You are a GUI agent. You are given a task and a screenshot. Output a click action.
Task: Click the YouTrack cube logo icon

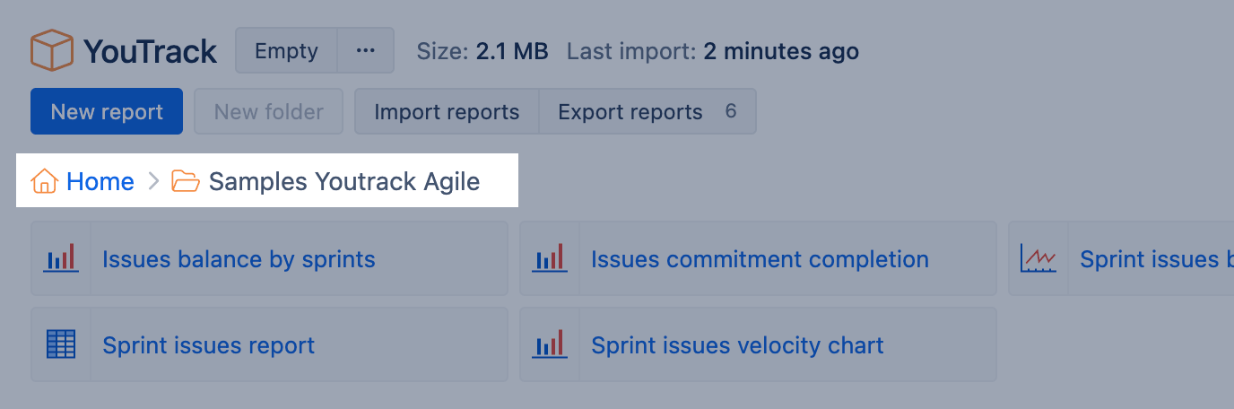[x=51, y=50]
